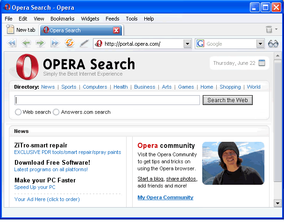The image size is (284, 223).
Task: Click the large Opera logo on the page
Action: 27,67
